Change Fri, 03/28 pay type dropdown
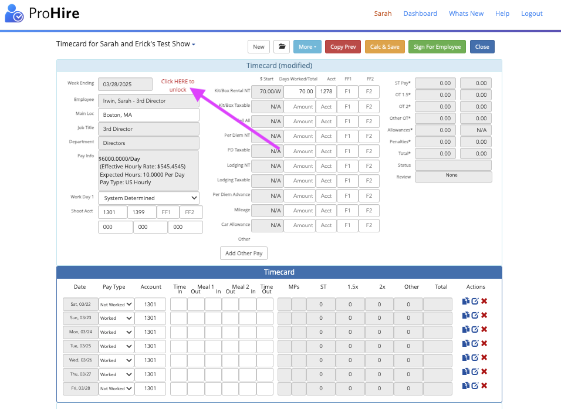The height and width of the screenshot is (409, 561). 116,388
